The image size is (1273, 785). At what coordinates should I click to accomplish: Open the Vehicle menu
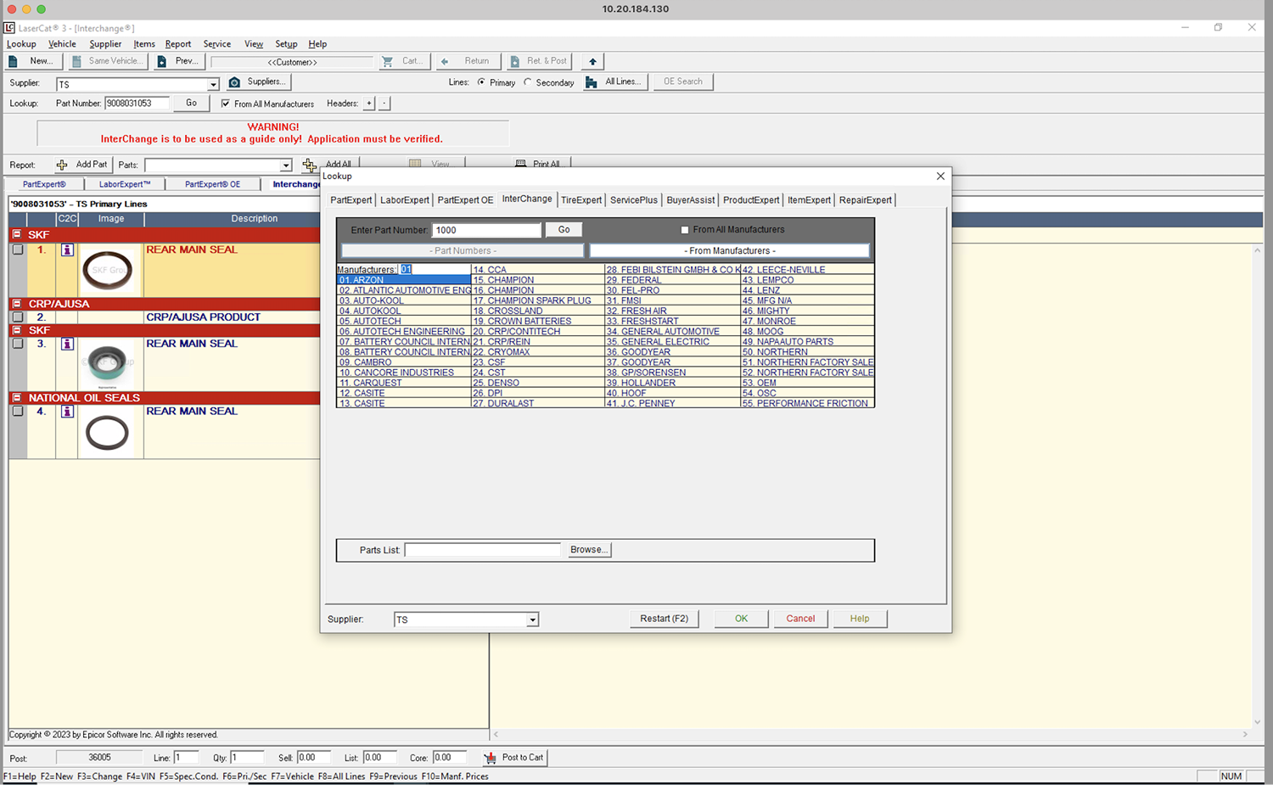[x=62, y=44]
